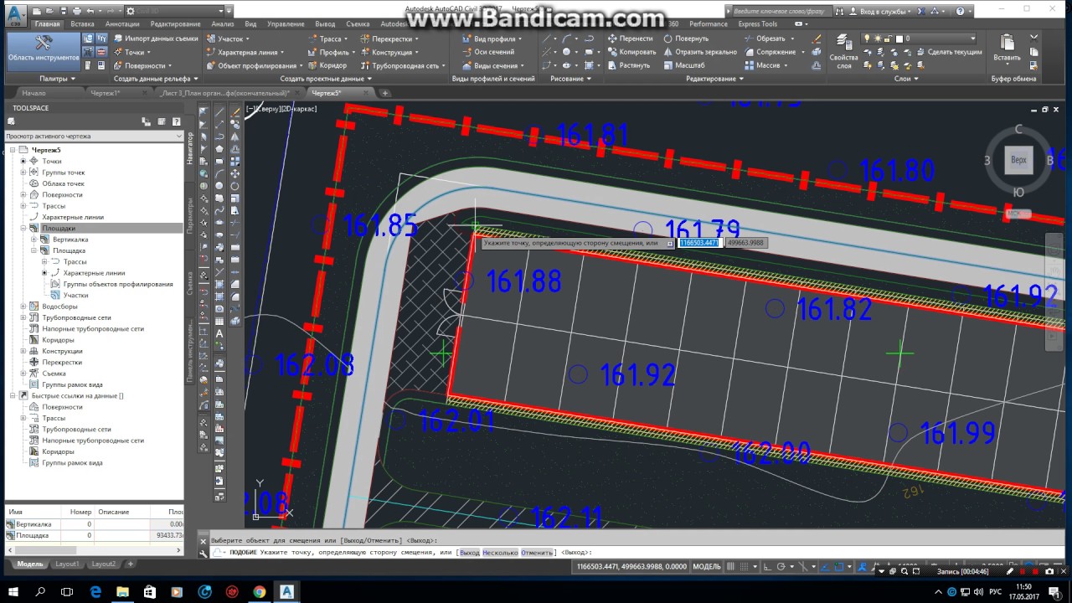Click the Undo arrow in quick access toolbar

90,11
